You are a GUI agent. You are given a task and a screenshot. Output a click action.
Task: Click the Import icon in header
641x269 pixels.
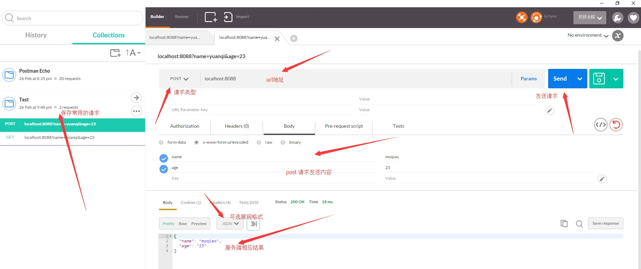coord(228,17)
